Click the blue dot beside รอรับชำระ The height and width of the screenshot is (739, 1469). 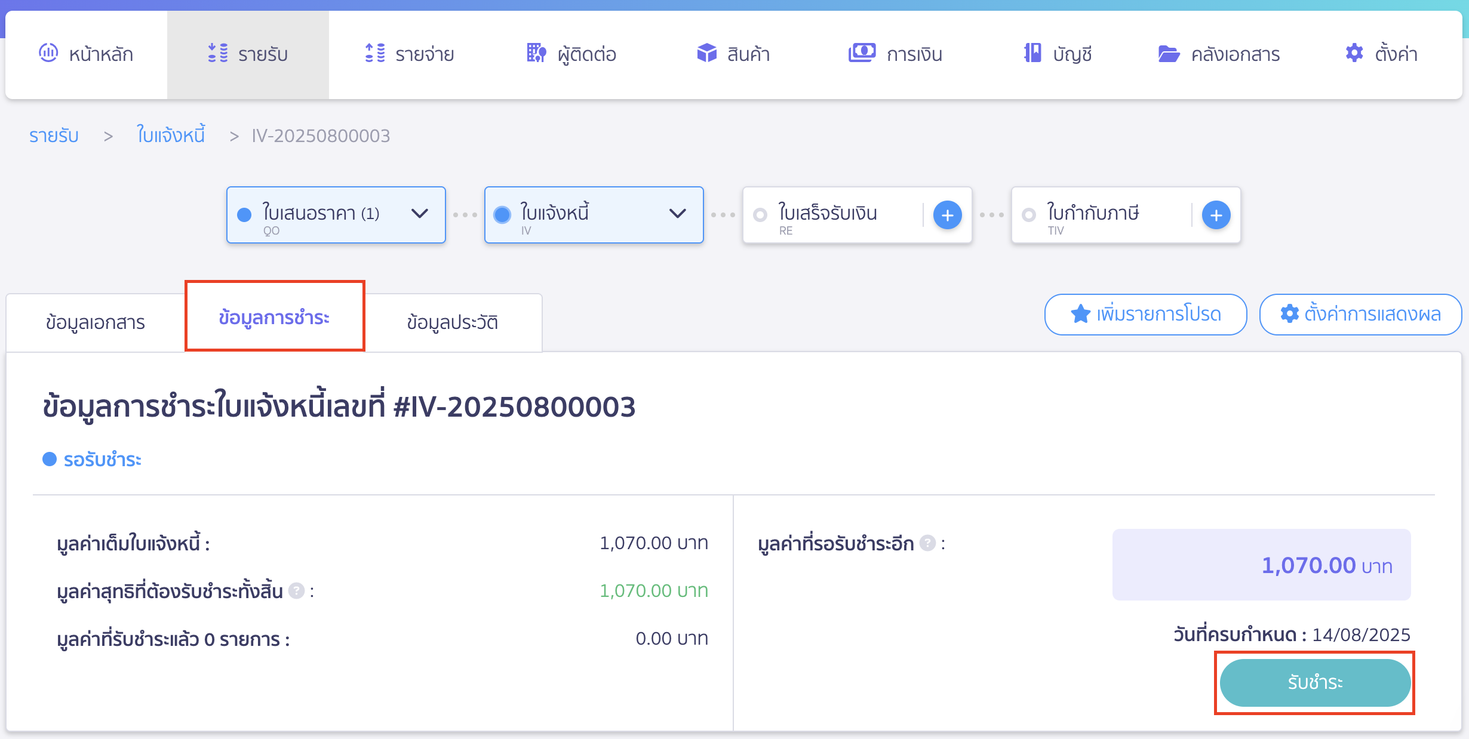[50, 459]
